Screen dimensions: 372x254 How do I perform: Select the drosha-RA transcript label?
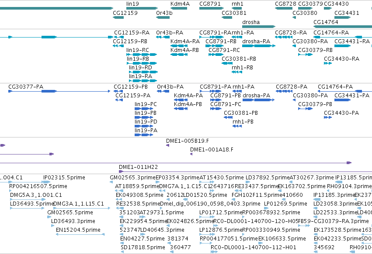coord(256,41)
